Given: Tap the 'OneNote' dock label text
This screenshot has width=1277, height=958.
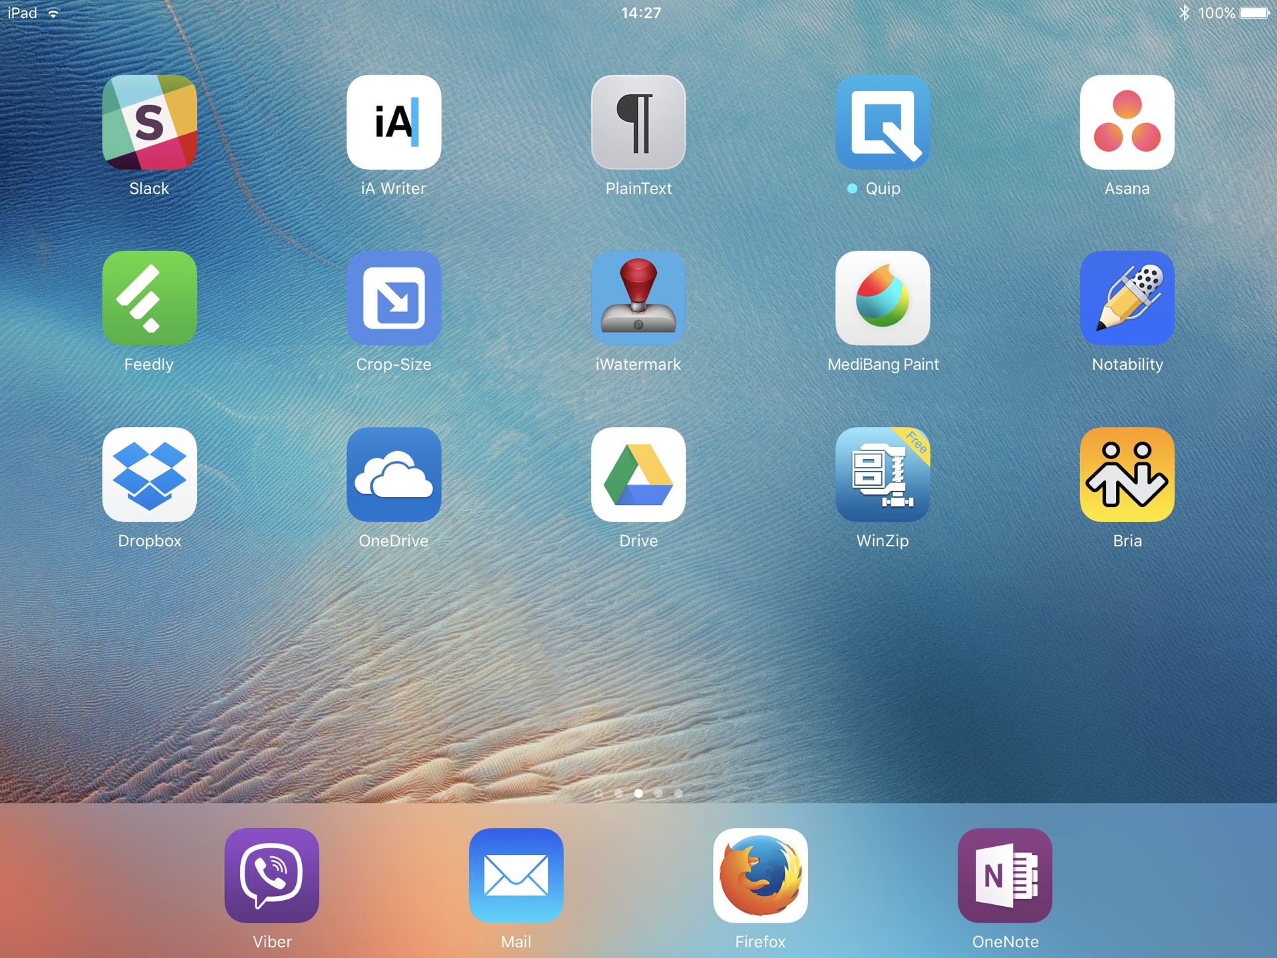Looking at the screenshot, I should [1005, 942].
